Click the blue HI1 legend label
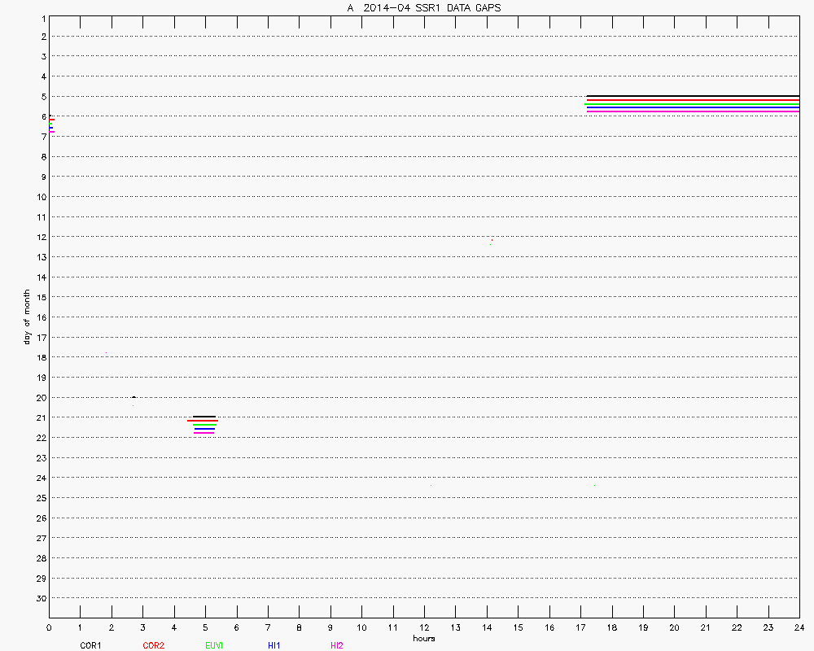The image size is (814, 651). click(x=274, y=645)
